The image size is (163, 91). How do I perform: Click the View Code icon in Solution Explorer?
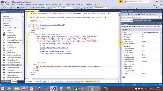coord(148,14)
